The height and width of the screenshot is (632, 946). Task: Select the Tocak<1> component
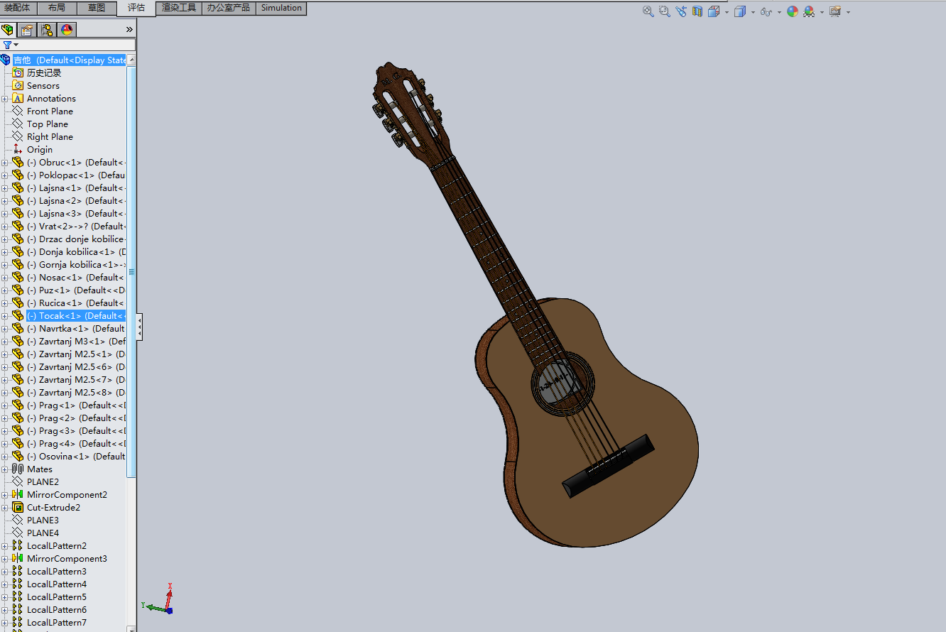tap(76, 316)
